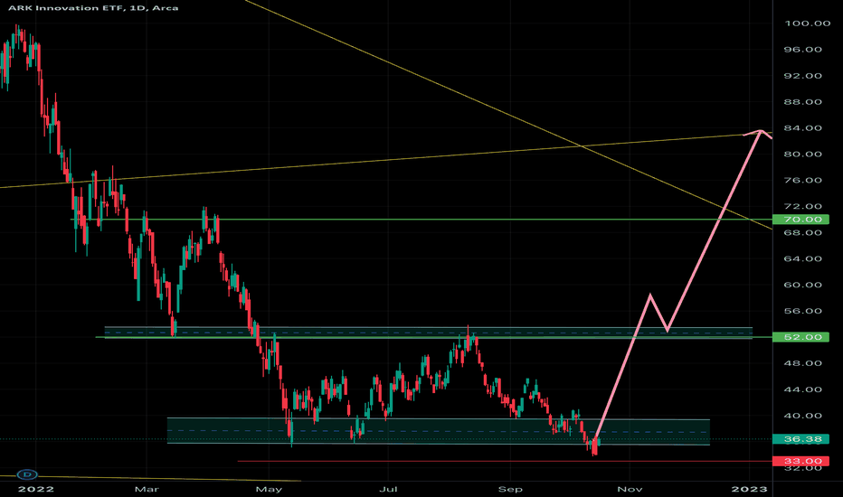The height and width of the screenshot is (497, 843).
Task: Select the red horizontal line at 33.00
Action: 505,461
